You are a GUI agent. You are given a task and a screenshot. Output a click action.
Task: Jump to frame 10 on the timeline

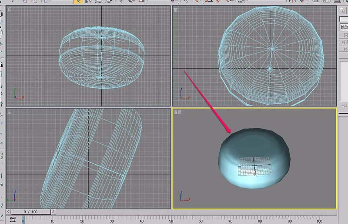(52, 221)
